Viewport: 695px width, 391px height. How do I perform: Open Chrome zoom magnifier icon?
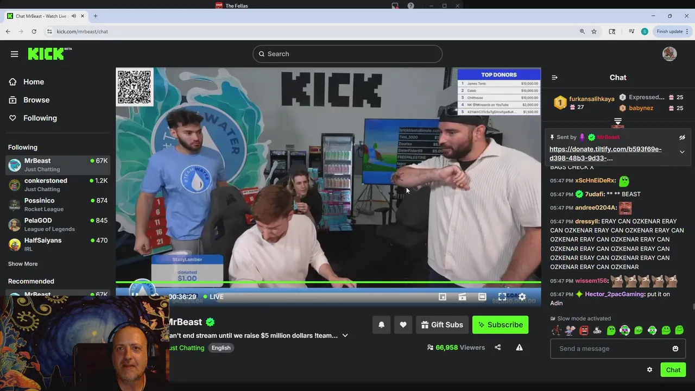click(582, 31)
